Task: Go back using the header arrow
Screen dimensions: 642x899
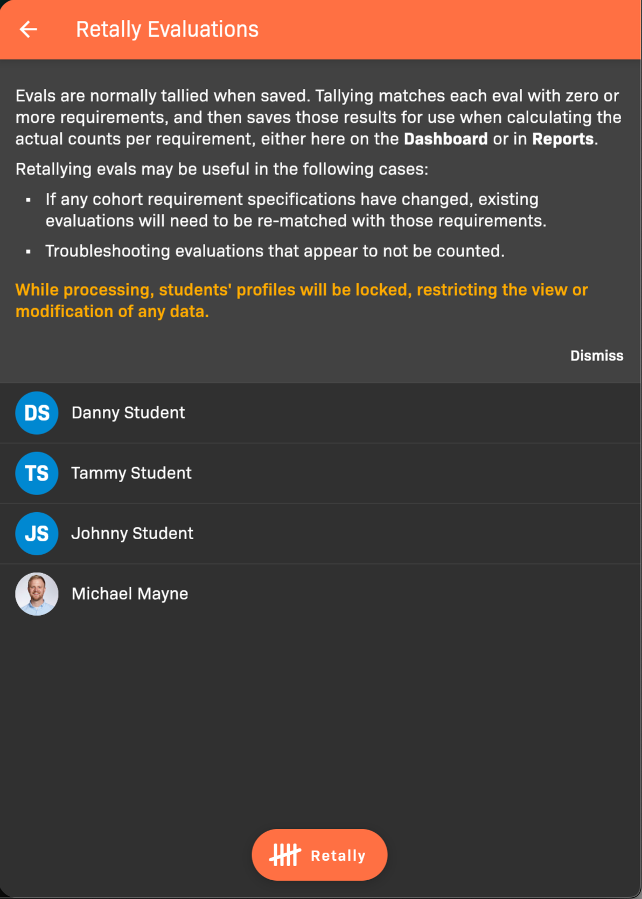Action: (x=29, y=29)
